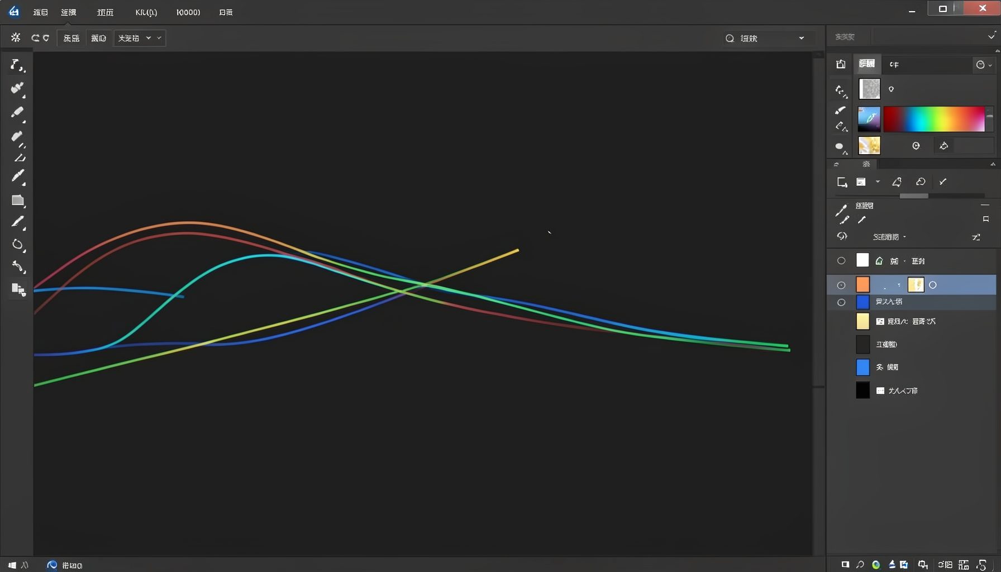Click the bell-shaped icon in the right panel toolbar
The image size is (1001, 572).
(897, 182)
